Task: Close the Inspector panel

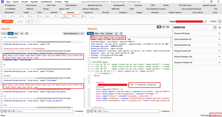Action: [220, 28]
